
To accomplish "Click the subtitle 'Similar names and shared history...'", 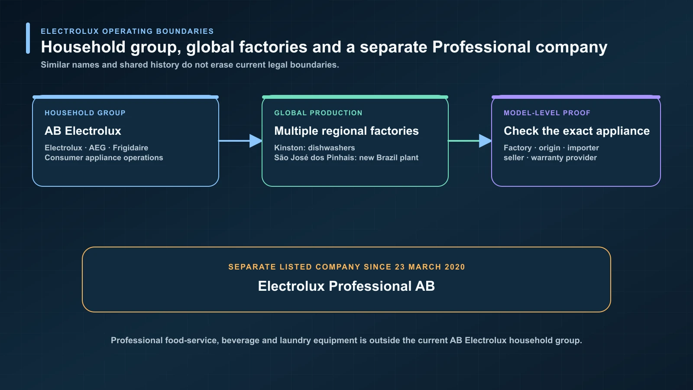I will pyautogui.click(x=190, y=65).
